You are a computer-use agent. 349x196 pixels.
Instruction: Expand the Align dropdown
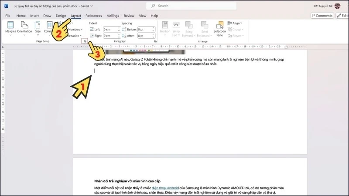236,23
